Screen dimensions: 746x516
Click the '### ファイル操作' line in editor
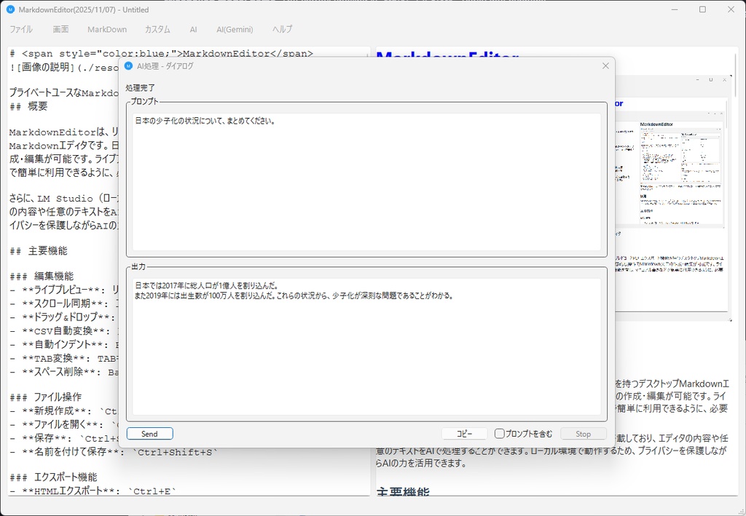click(46, 397)
